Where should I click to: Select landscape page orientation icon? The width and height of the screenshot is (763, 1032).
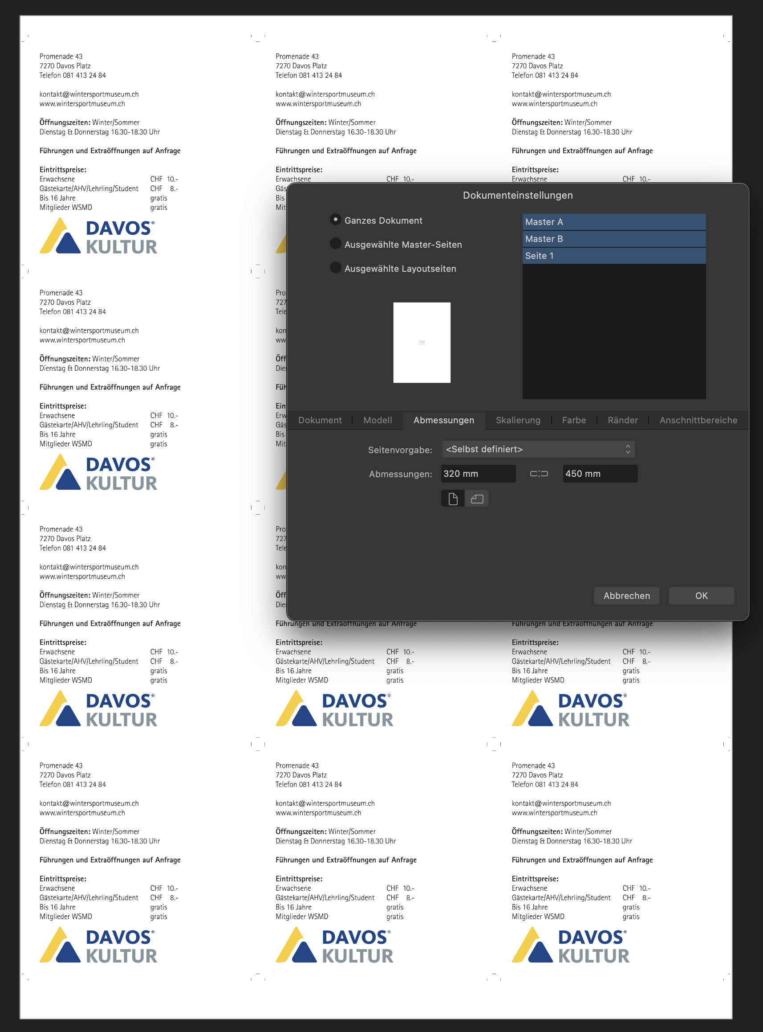coord(477,499)
